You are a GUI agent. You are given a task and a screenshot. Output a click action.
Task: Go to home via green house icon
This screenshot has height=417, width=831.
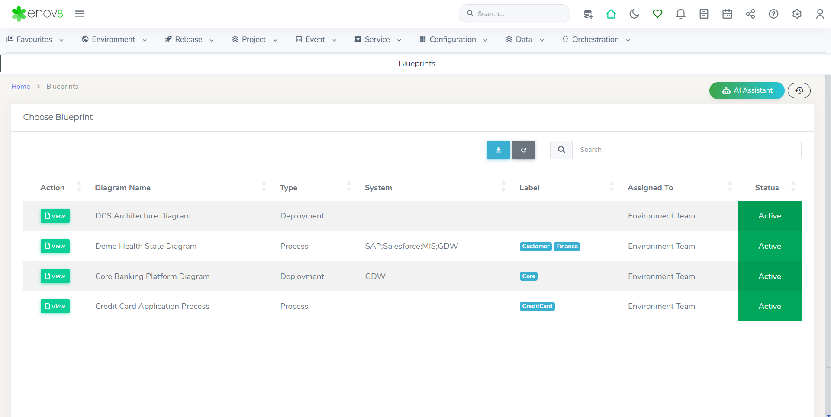[x=611, y=14]
